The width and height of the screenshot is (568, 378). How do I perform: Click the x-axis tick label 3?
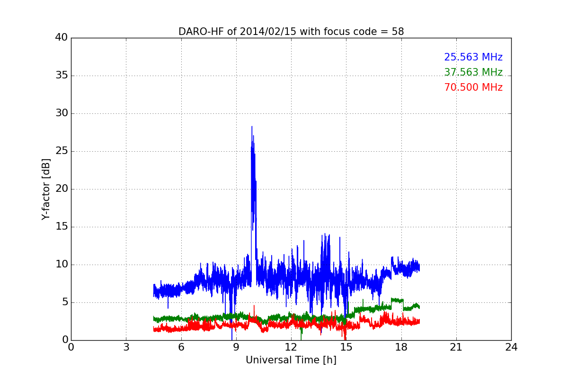click(x=126, y=347)
